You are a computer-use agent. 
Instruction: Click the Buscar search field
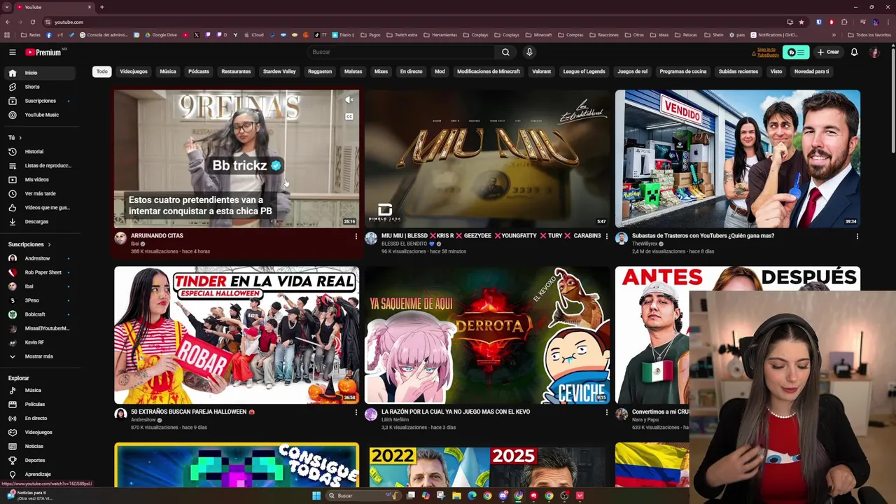[x=402, y=52]
